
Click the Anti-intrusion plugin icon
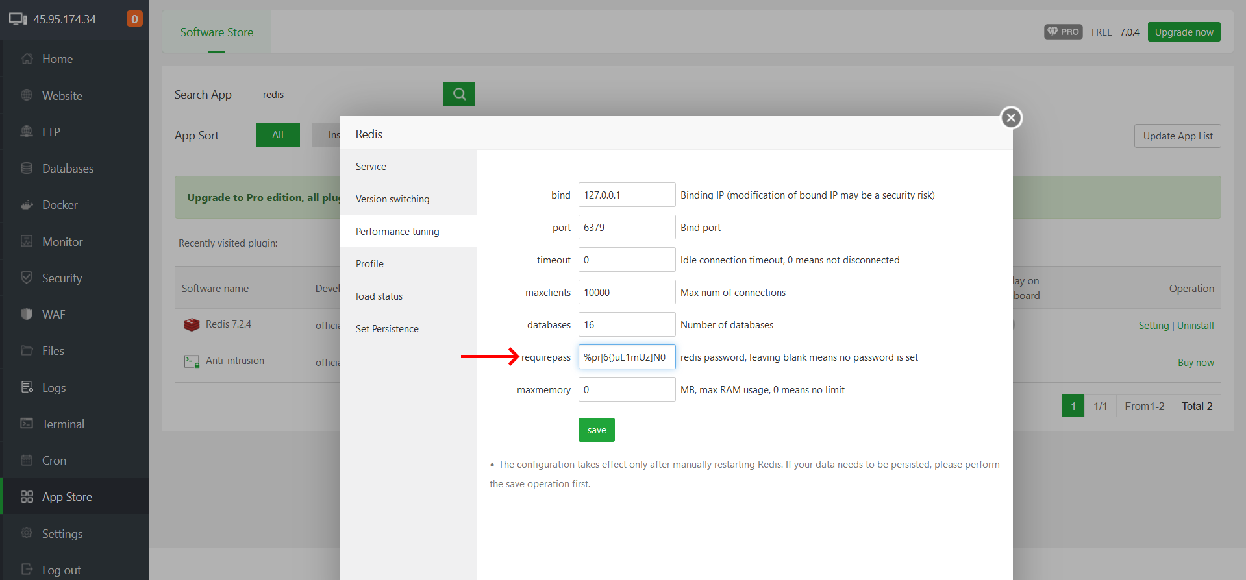tap(192, 361)
